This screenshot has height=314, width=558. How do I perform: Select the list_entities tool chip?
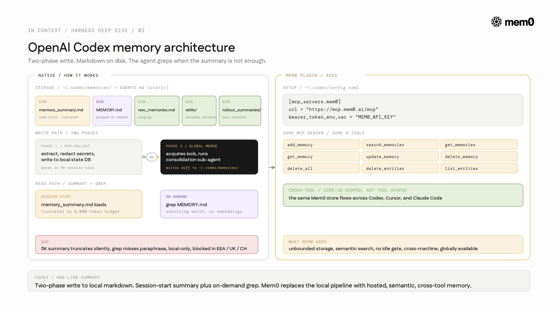479,168
